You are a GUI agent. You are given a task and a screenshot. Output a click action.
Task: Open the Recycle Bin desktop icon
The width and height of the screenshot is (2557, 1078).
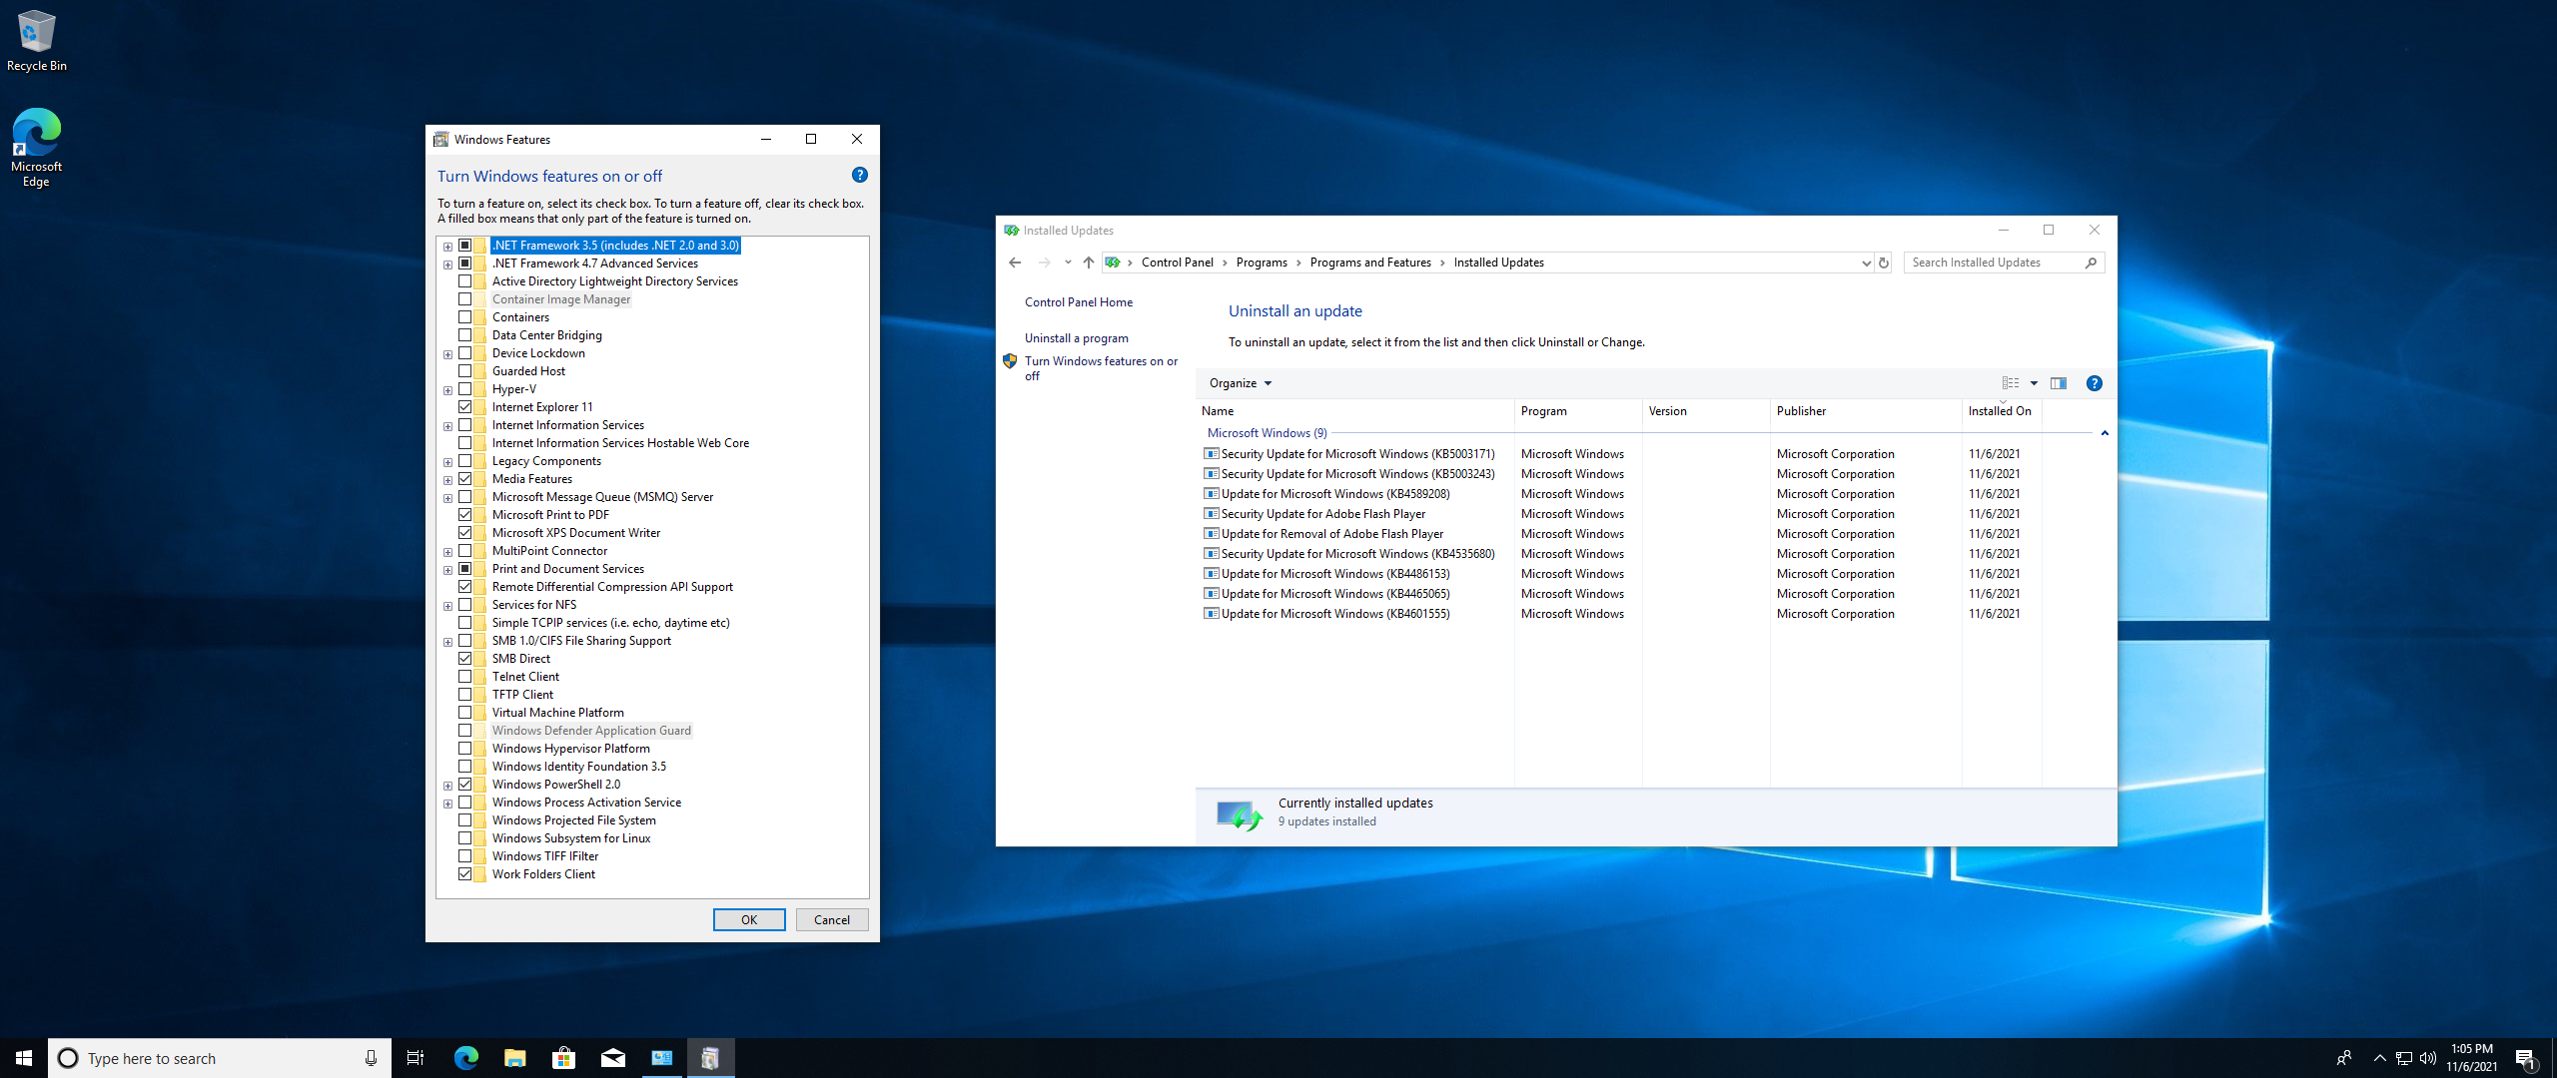coord(37,41)
